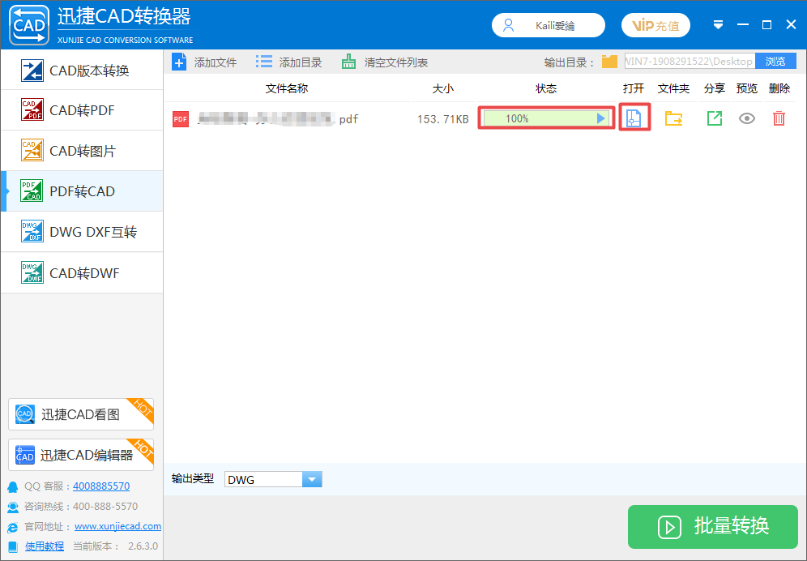Click the 153.71KB file size cell
Viewport: 807px width, 561px height.
(x=443, y=119)
